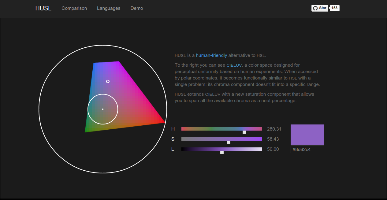Follow the human-friendly link
Image resolution: width=387 pixels, height=200 pixels.
click(x=211, y=55)
